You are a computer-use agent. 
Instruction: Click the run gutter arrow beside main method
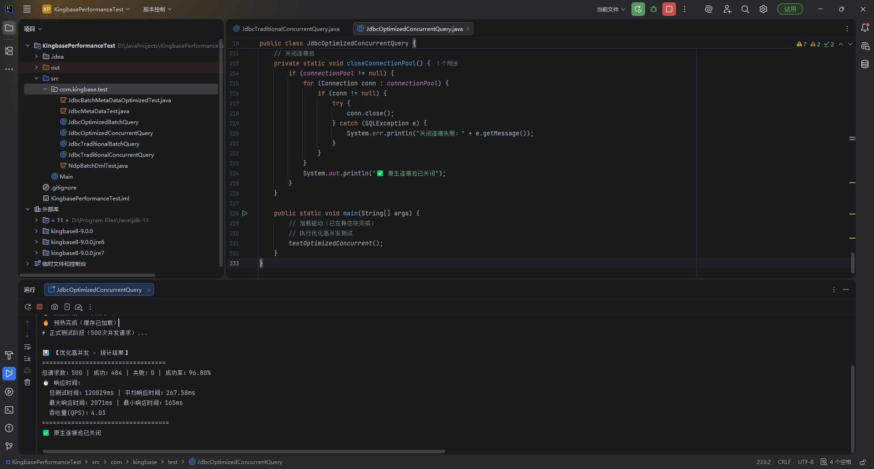[x=245, y=213]
